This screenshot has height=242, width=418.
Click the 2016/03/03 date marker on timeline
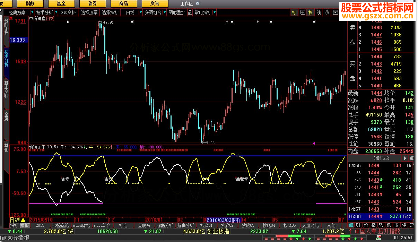click(x=223, y=220)
